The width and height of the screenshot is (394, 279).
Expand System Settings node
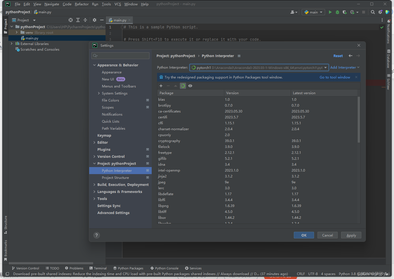99,93
